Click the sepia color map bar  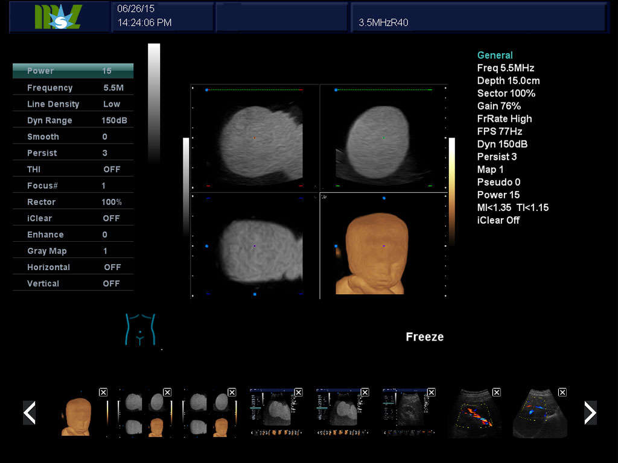point(451,191)
